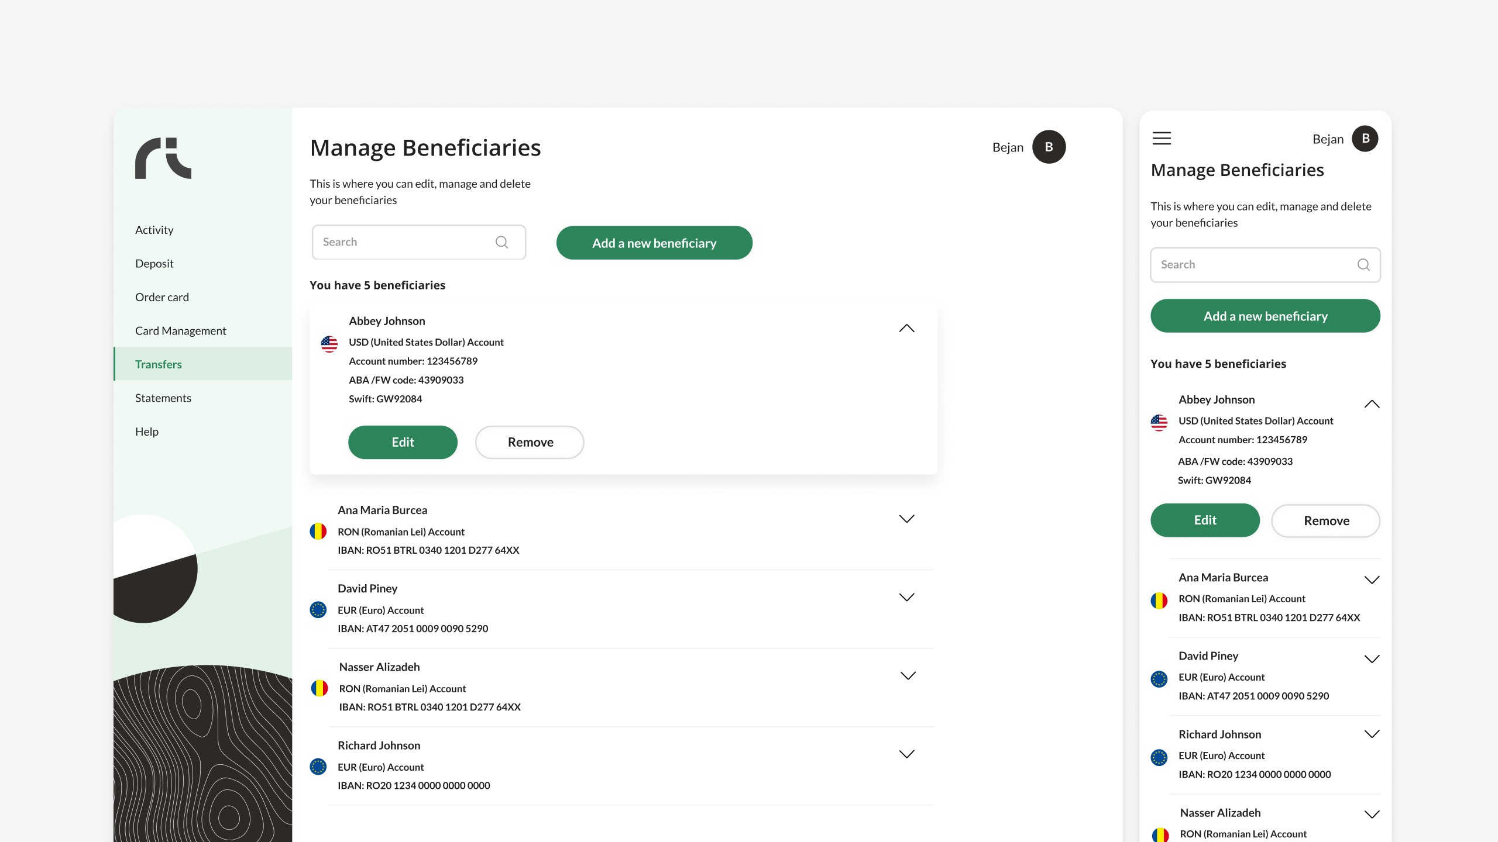Click the search magnifier icon in desktop search box
The width and height of the screenshot is (1498, 842).
coord(501,242)
